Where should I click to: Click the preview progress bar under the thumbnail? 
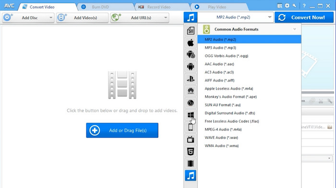click(x=318, y=93)
